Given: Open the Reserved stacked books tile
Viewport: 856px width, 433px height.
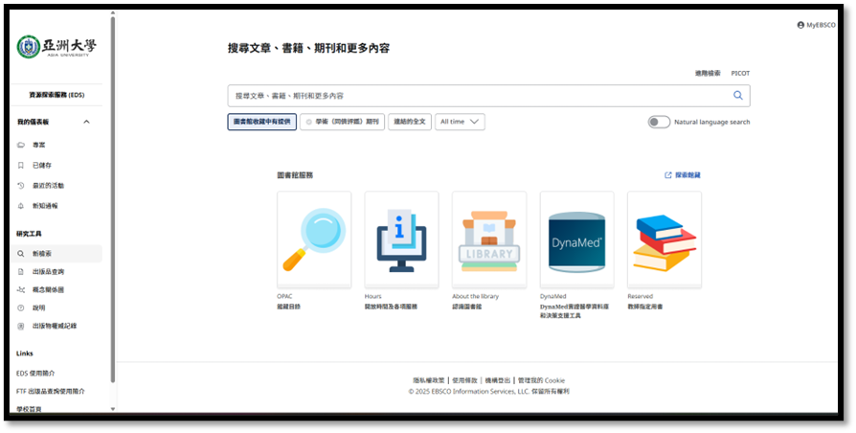Looking at the screenshot, I should 665,239.
